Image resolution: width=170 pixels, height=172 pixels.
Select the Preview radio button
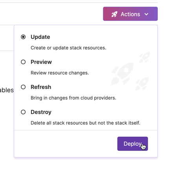23,62
